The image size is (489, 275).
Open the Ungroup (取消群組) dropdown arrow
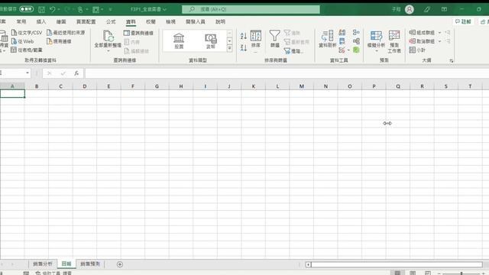(440, 41)
